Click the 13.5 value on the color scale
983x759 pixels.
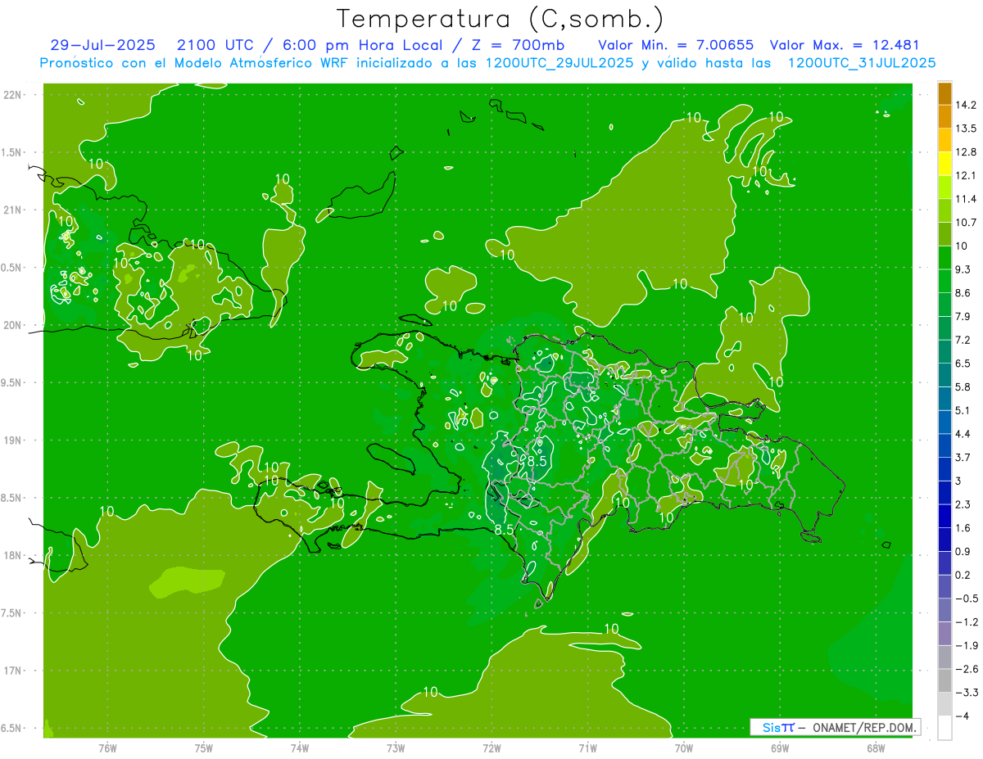[x=964, y=129]
